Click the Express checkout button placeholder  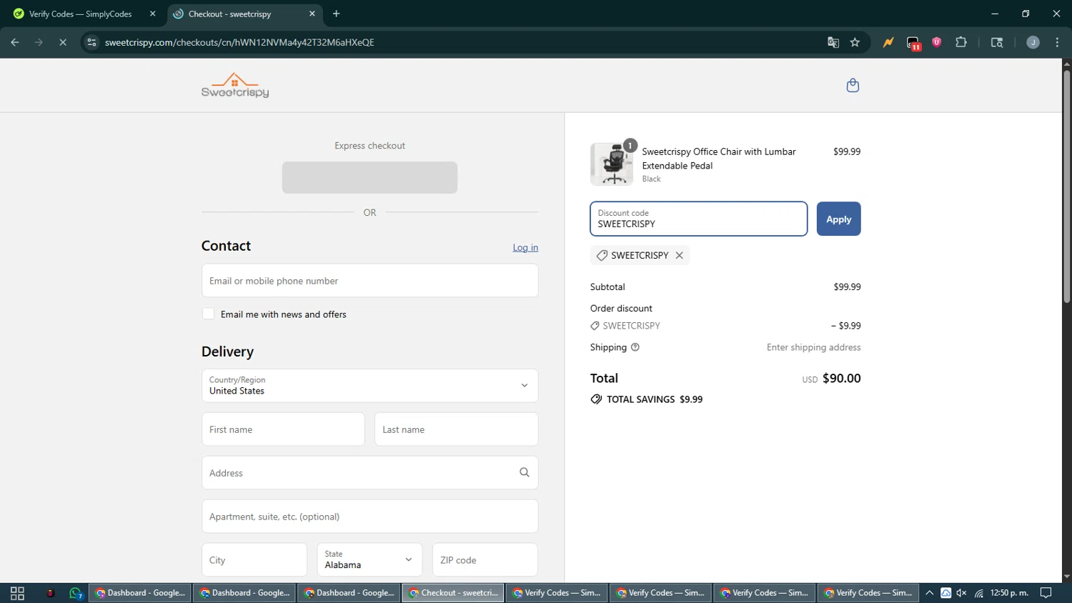point(369,177)
